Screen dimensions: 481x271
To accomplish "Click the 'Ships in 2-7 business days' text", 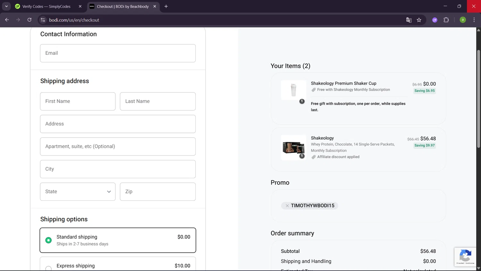I will (82, 244).
